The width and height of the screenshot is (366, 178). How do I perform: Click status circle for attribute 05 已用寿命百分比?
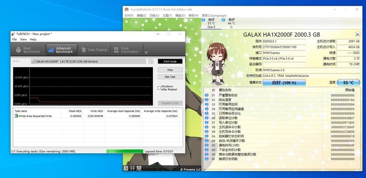[207, 114]
